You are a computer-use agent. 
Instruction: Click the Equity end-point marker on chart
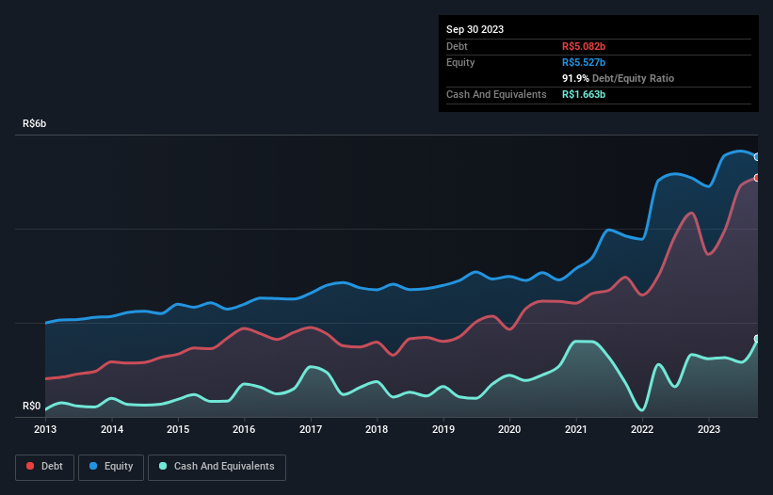click(x=757, y=157)
